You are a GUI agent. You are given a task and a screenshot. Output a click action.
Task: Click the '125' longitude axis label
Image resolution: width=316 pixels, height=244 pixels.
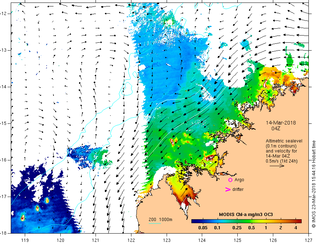[238, 240]
